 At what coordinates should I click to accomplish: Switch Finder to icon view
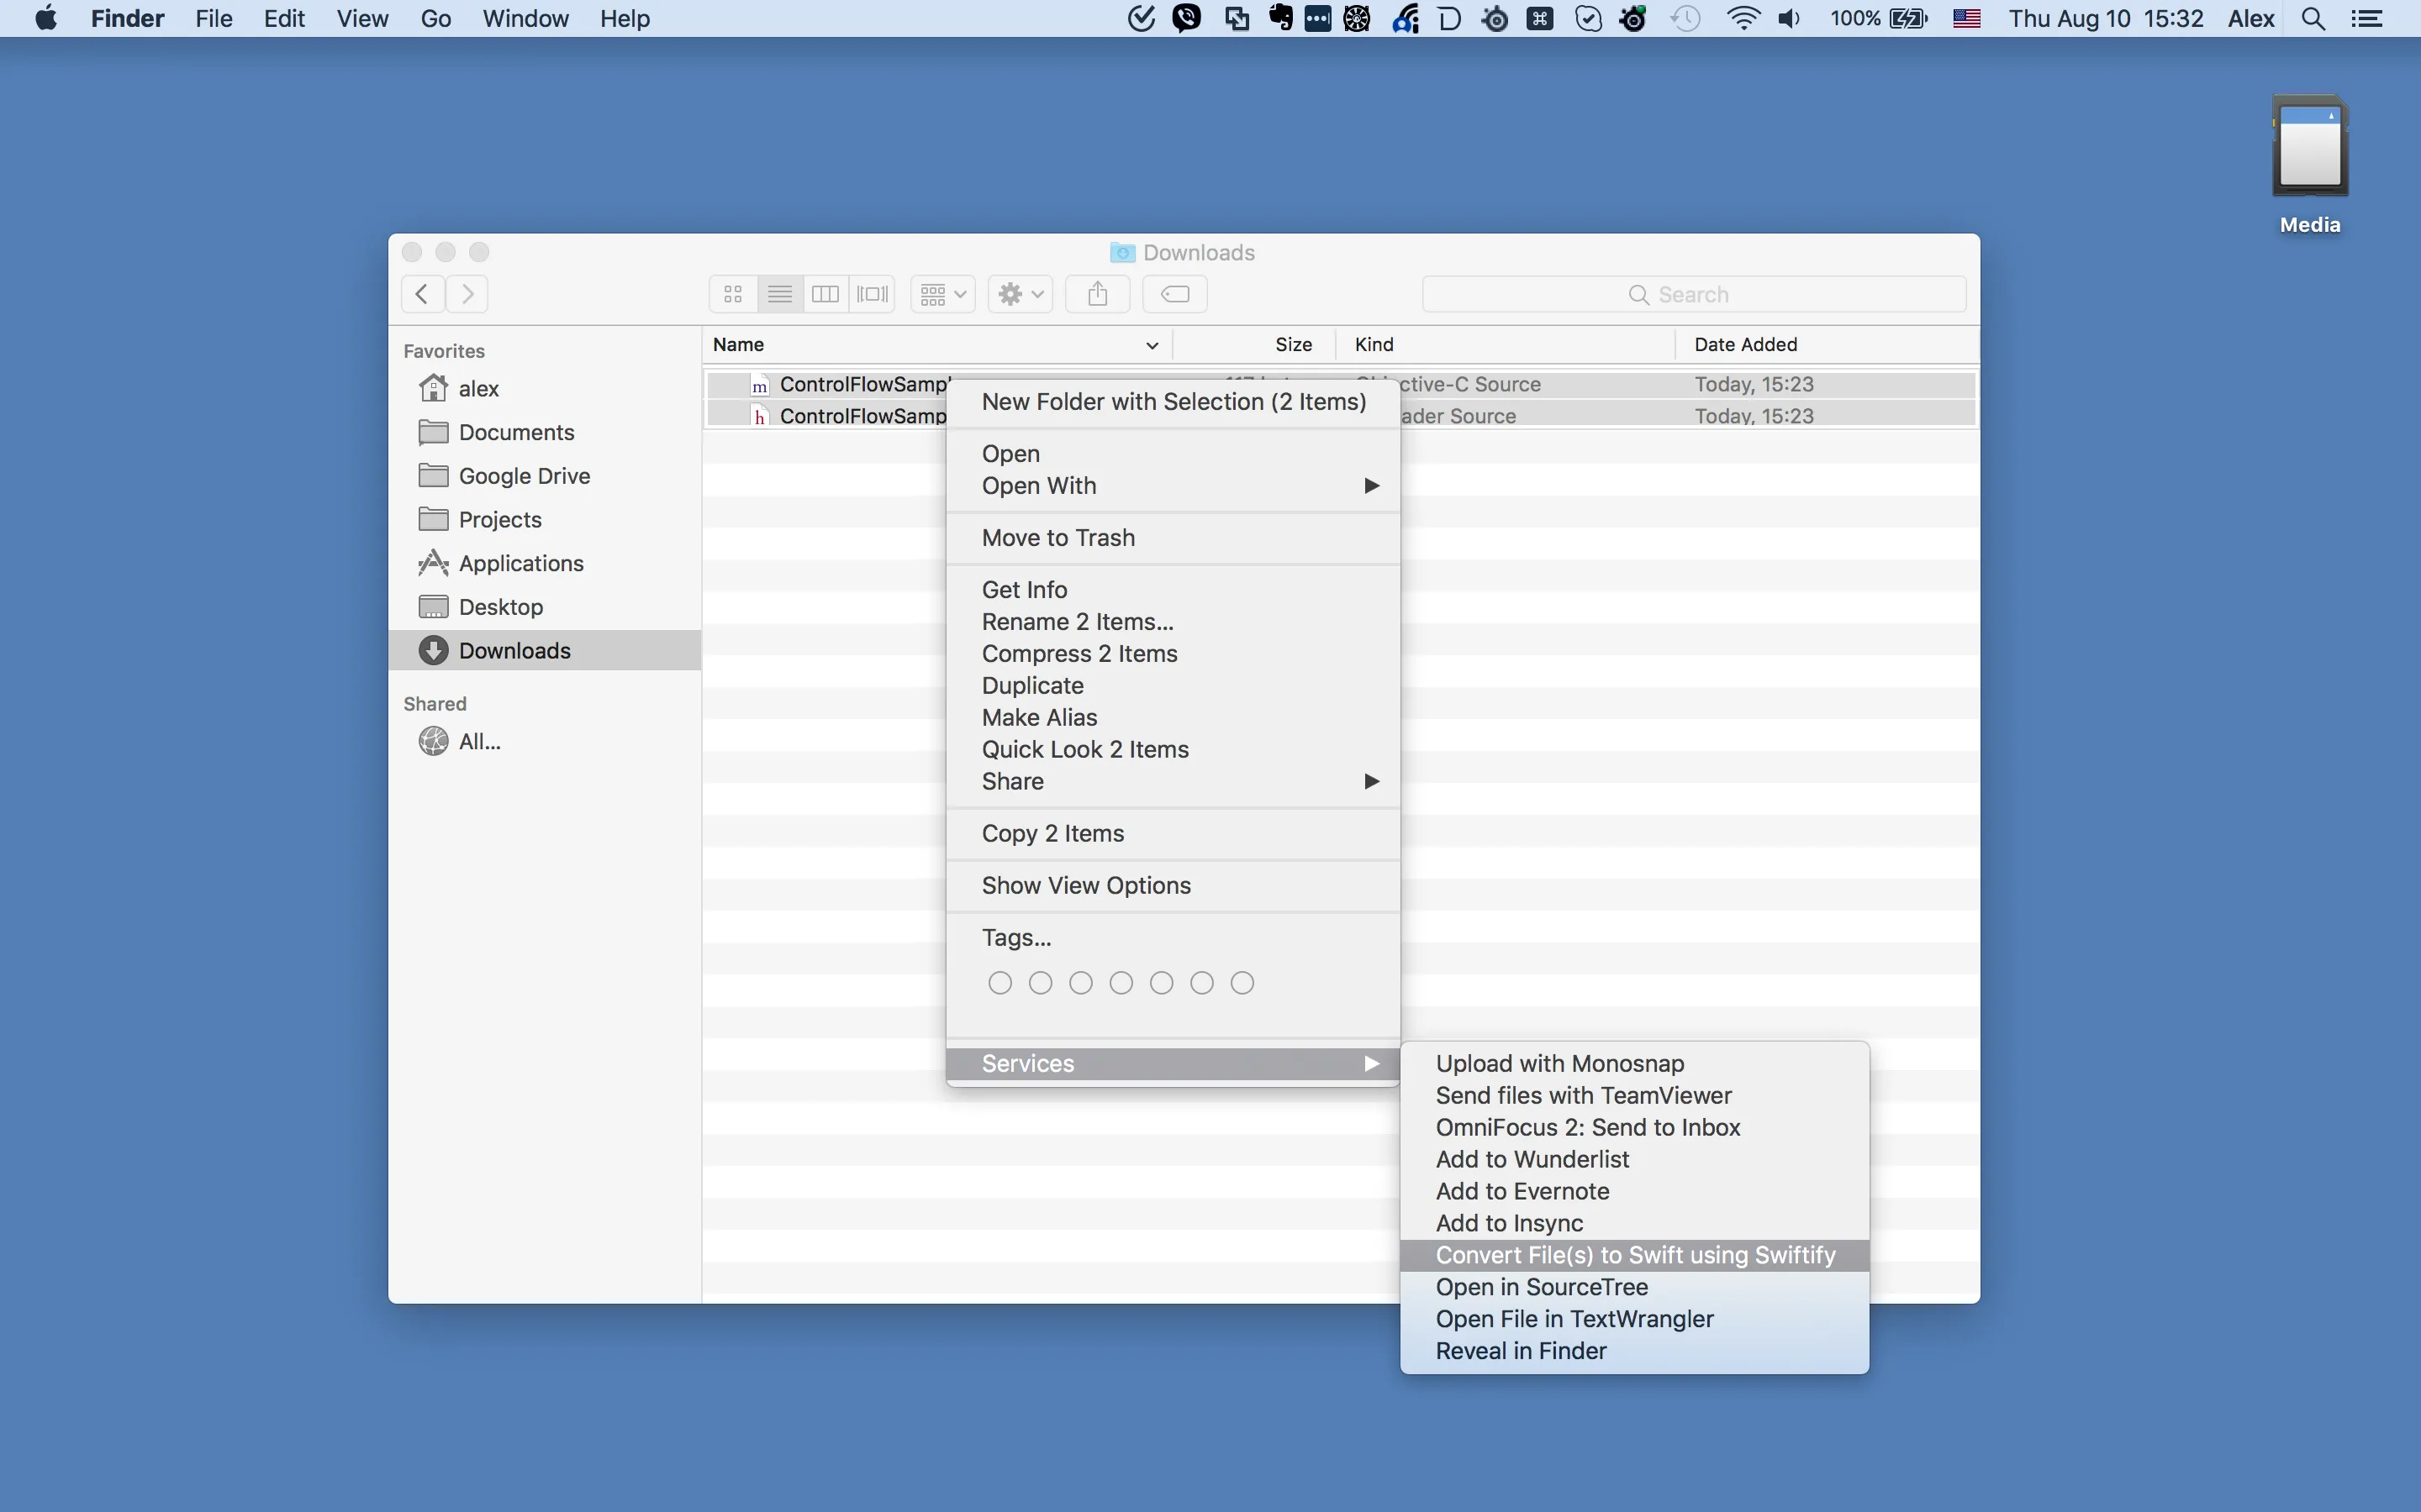[x=733, y=294]
